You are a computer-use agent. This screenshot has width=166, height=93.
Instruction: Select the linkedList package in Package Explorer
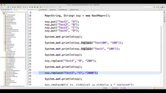(8, 49)
